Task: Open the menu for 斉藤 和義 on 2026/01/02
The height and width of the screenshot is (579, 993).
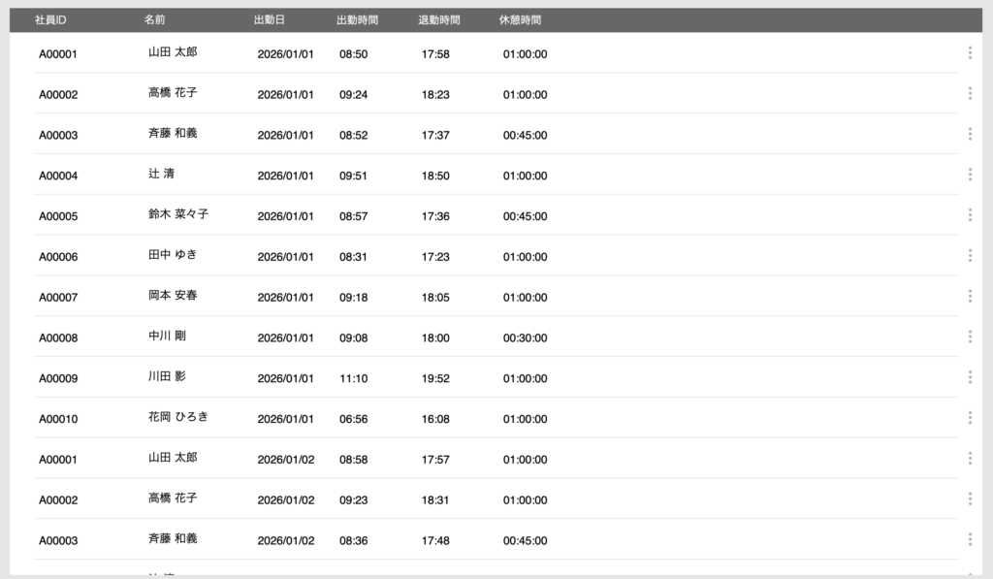Action: [970, 539]
